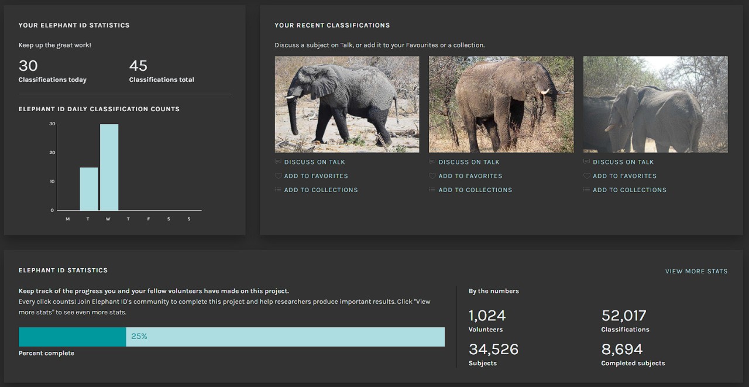Click the Wednesday bar in daily chart
This screenshot has height=387, width=749.
click(109, 167)
